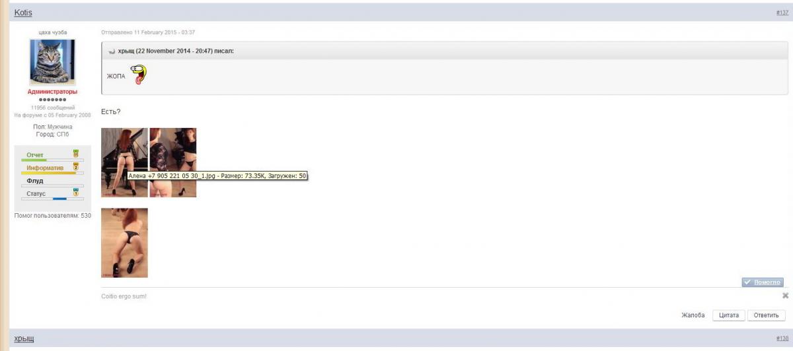The height and width of the screenshot is (351, 793).
Task: Click the yellow tongue smiley emoticon
Action: pyautogui.click(x=138, y=75)
